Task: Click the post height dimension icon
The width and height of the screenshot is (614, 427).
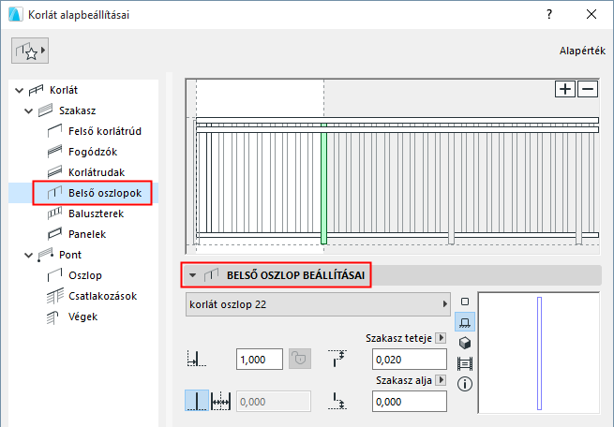Action: pyautogui.click(x=196, y=359)
